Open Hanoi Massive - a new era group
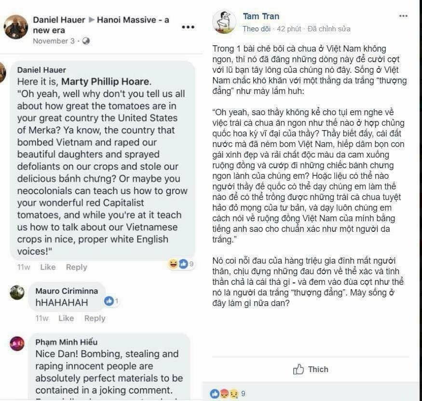This screenshot has height=401, width=422. (133, 20)
